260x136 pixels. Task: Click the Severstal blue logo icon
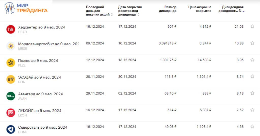click(x=11, y=129)
